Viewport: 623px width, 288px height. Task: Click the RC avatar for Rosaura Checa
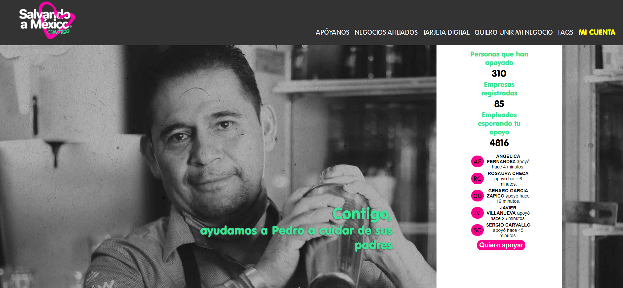tap(477, 179)
